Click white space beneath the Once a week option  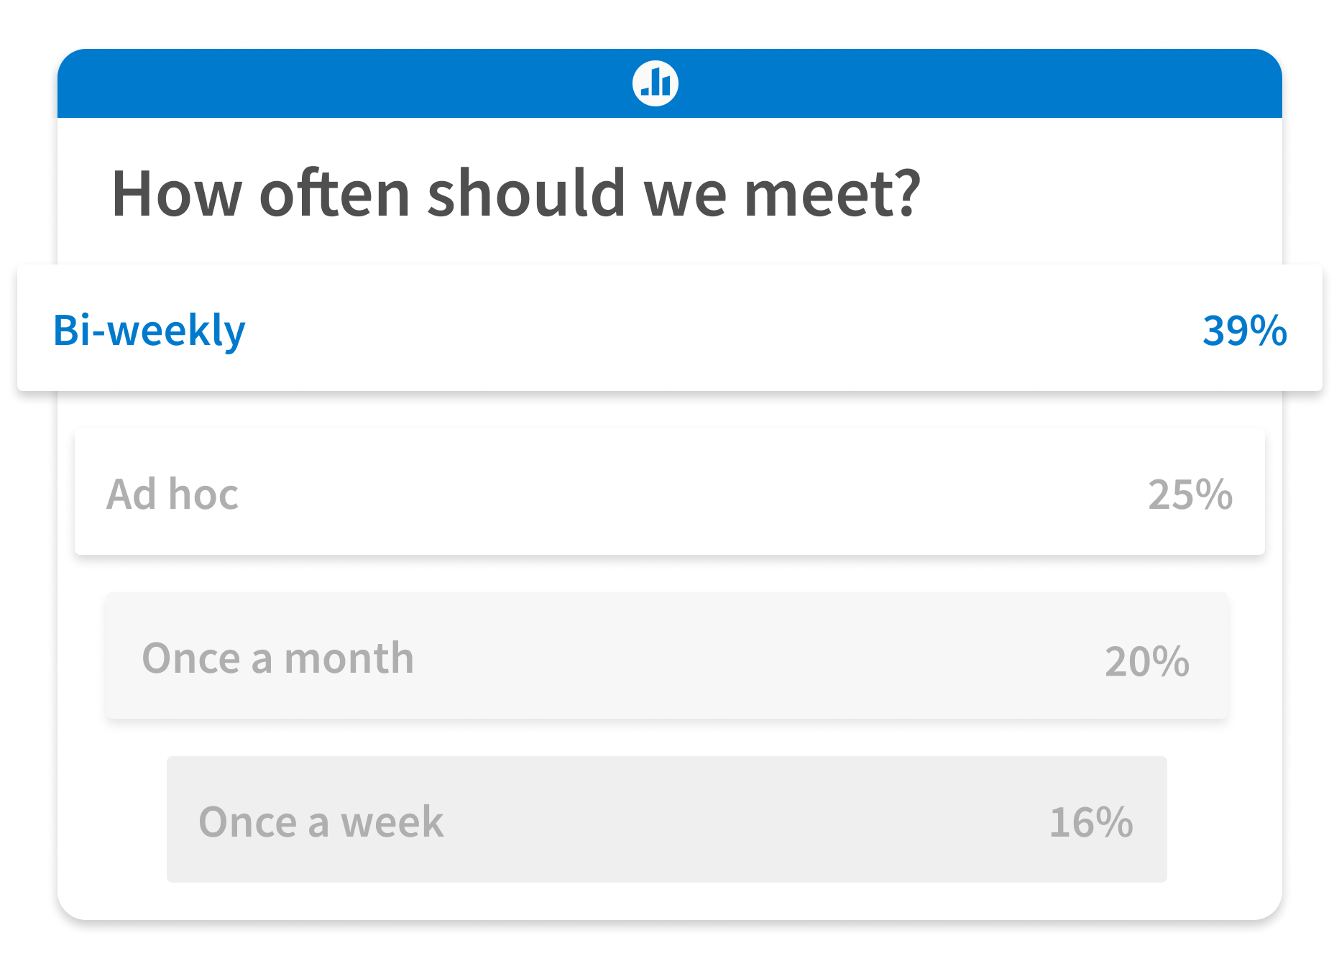click(x=667, y=901)
